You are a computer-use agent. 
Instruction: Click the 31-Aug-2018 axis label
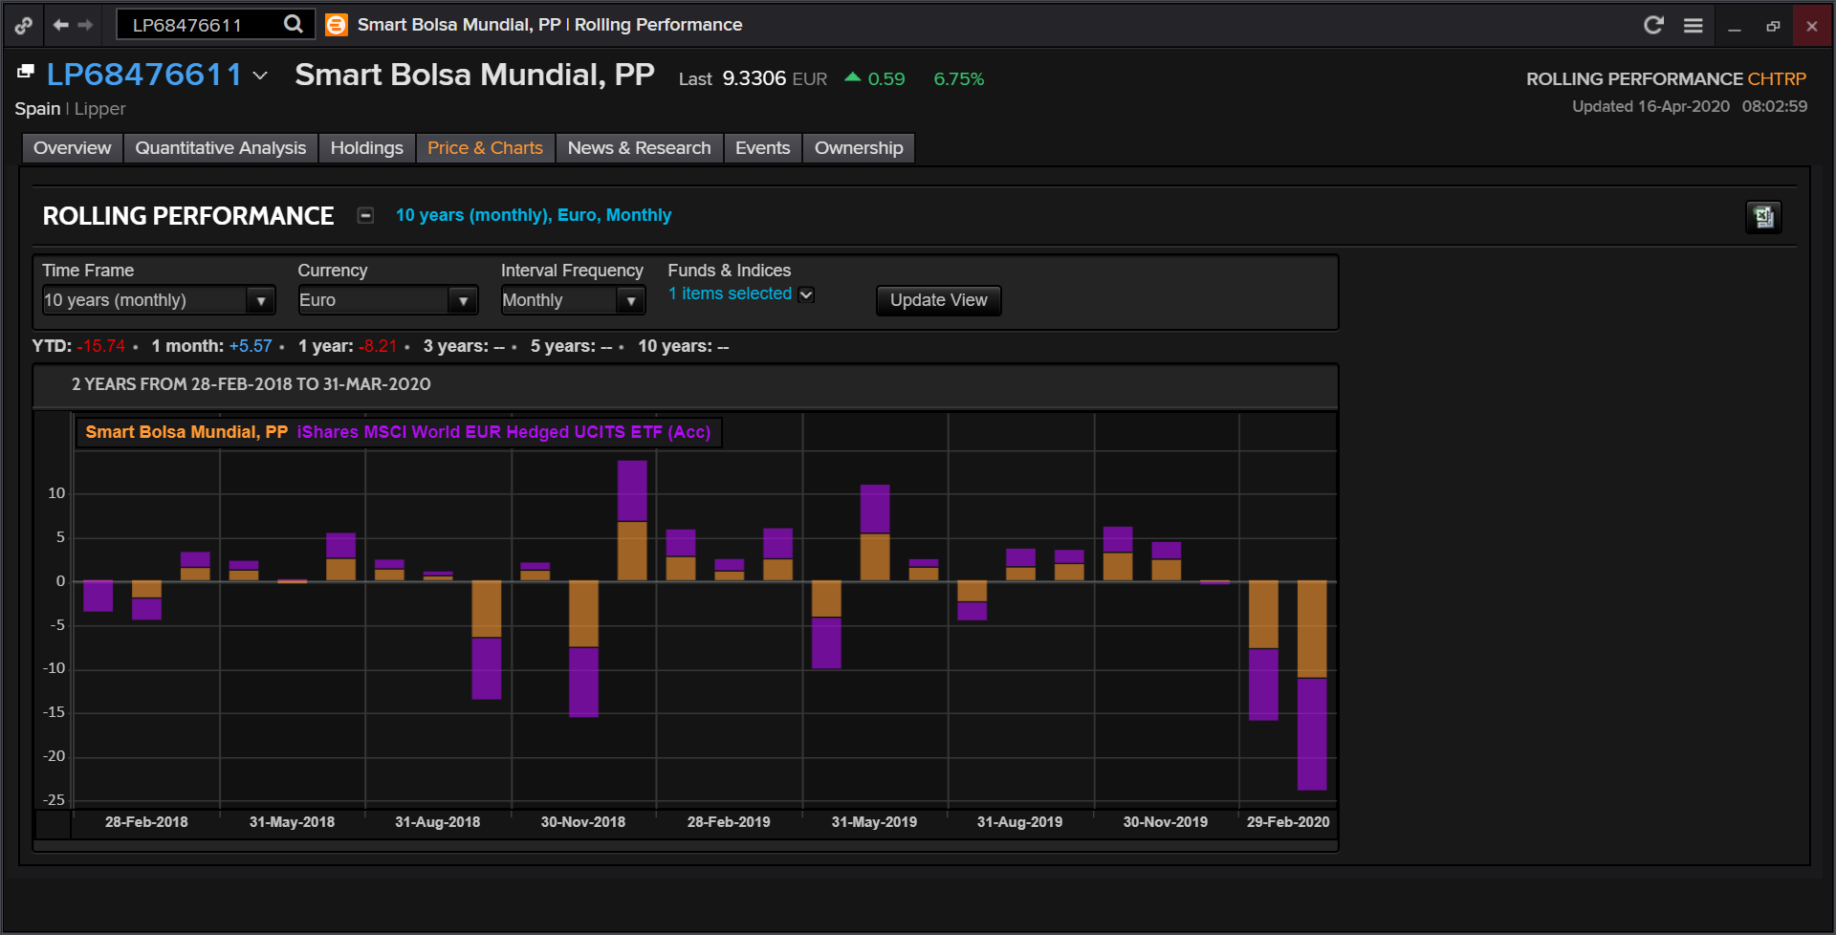(x=438, y=822)
